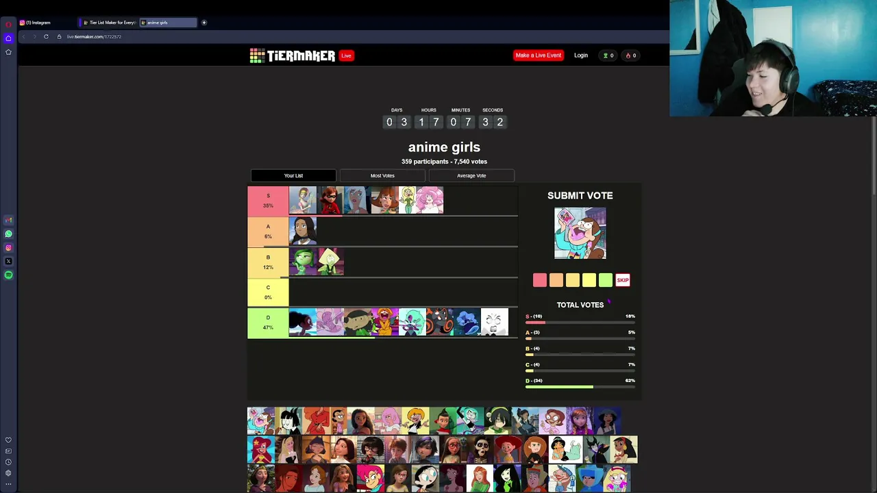Open the extensions cube icon

pos(8,473)
